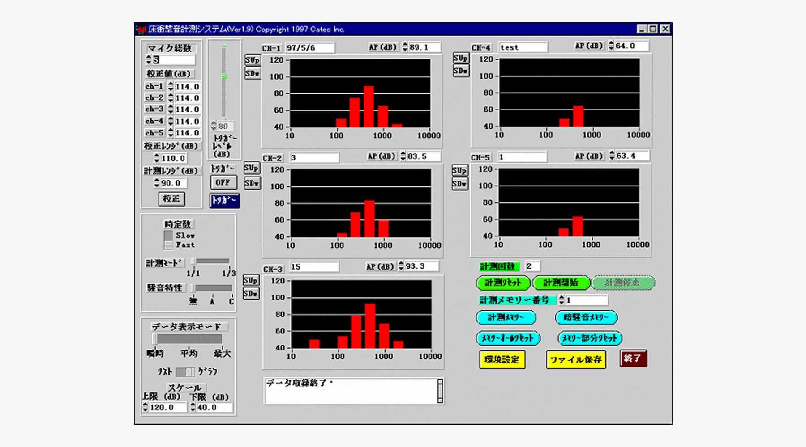Click the データ表示モード slider
Image resolution: width=806 pixels, height=447 pixels.
(x=188, y=339)
